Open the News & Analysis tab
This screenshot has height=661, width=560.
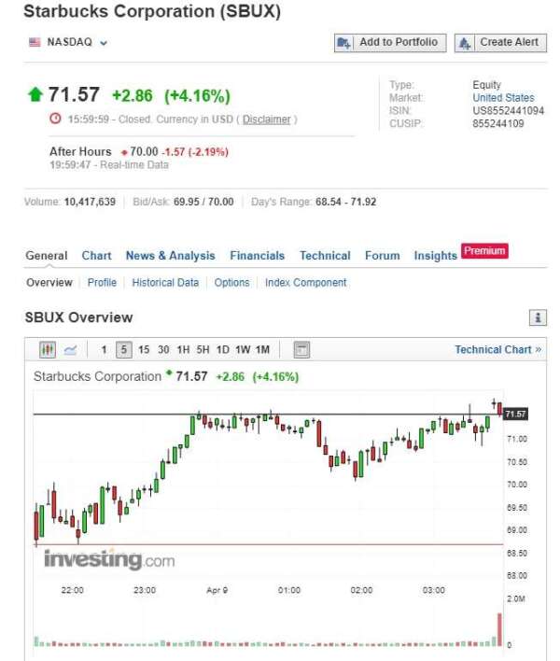pos(170,256)
